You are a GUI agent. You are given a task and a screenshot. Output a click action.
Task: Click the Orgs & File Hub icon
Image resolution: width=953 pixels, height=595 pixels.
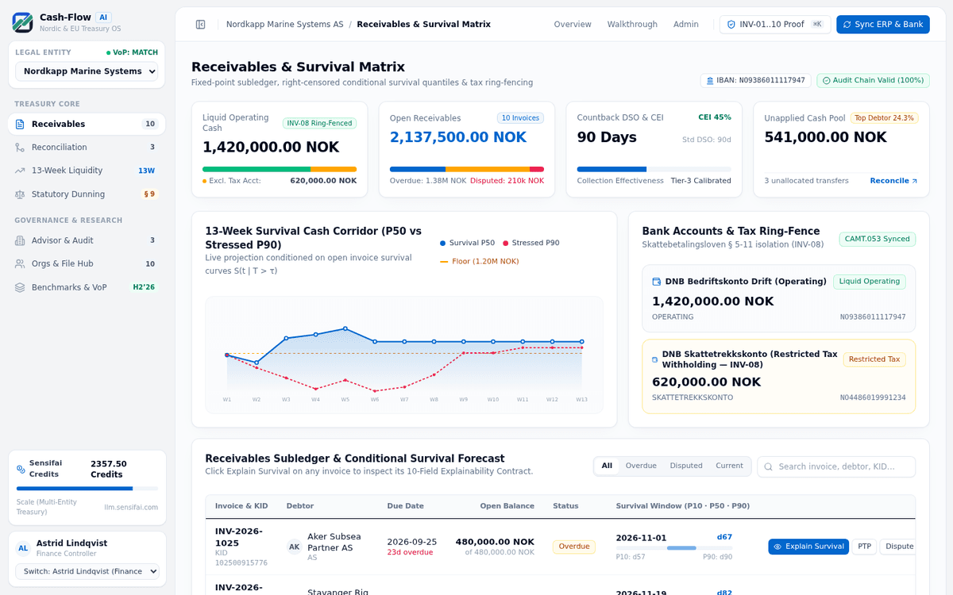tap(21, 263)
